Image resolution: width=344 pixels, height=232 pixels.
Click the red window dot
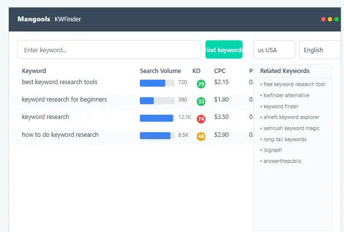[323, 19]
